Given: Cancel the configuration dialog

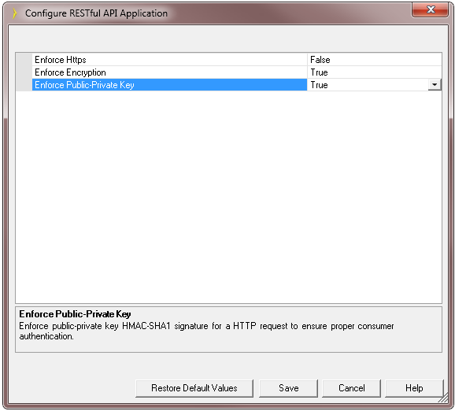Looking at the screenshot, I should [x=351, y=388].
